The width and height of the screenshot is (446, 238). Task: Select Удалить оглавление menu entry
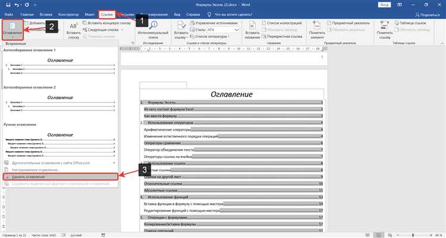[x=60, y=177]
